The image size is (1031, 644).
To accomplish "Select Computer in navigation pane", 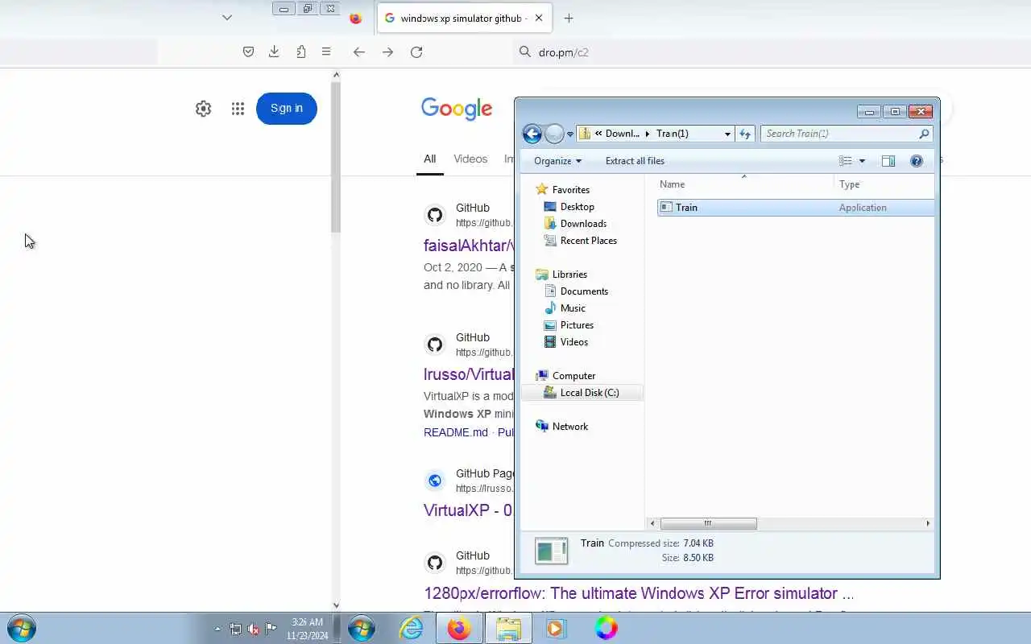I will click(573, 376).
